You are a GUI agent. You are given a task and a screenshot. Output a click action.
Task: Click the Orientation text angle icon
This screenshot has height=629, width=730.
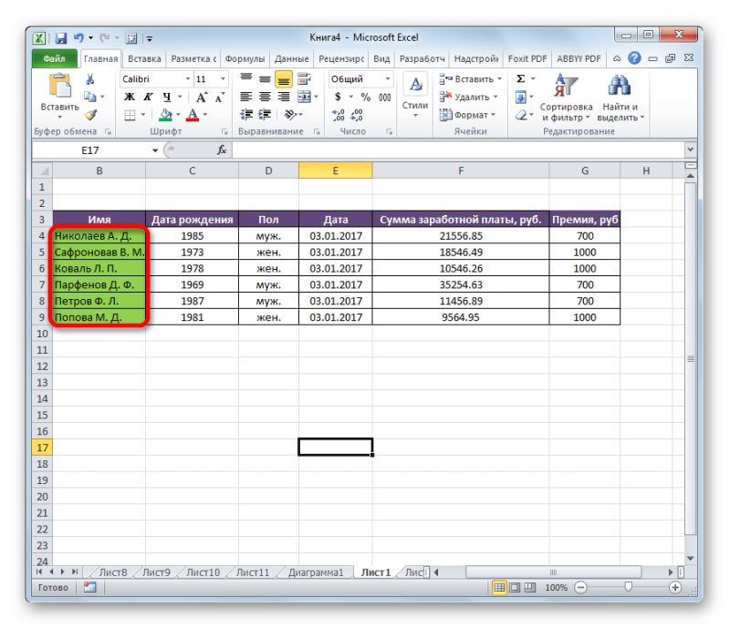(290, 115)
